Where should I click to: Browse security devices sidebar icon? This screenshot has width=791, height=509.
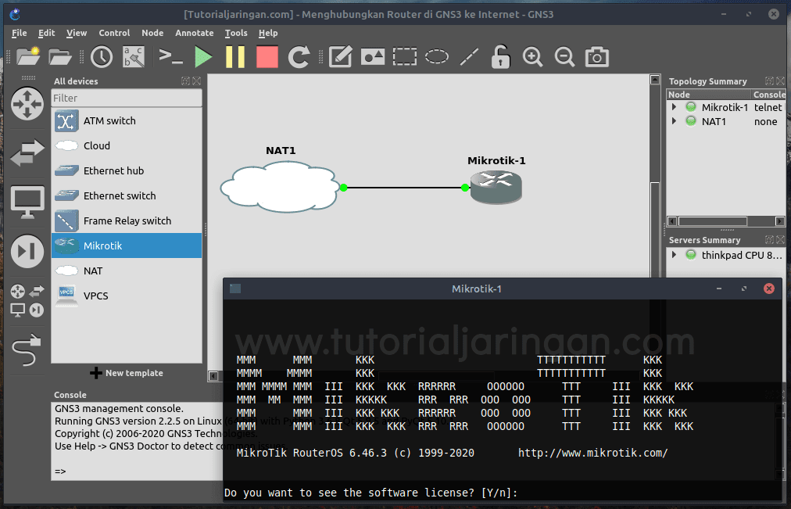(27, 251)
